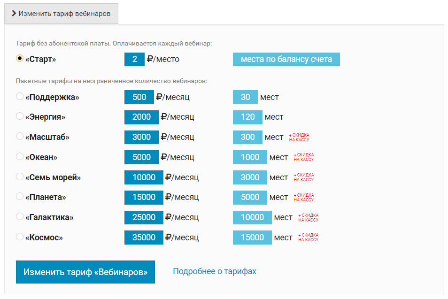Select the «Планета» tariff radio button
Image resolution: width=448 pixels, height=299 pixels.
click(20, 196)
